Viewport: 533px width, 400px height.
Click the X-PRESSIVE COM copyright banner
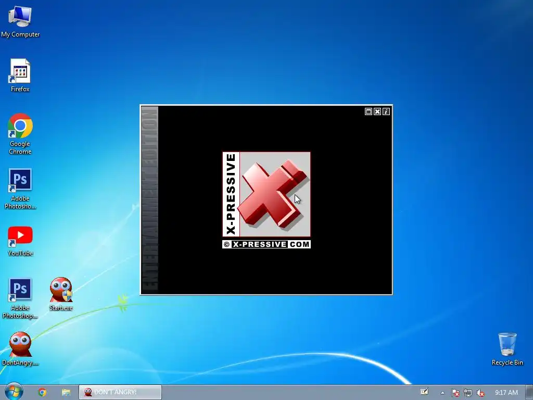266,244
